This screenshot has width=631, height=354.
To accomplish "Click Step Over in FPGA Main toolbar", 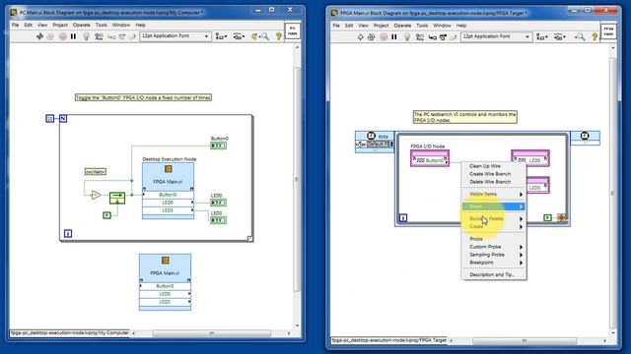I will (443, 37).
